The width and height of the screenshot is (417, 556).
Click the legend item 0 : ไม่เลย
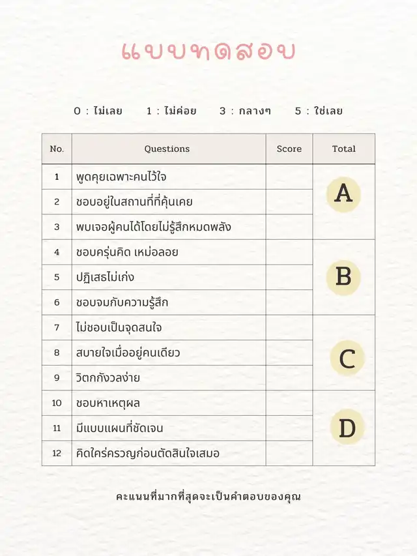pos(98,111)
